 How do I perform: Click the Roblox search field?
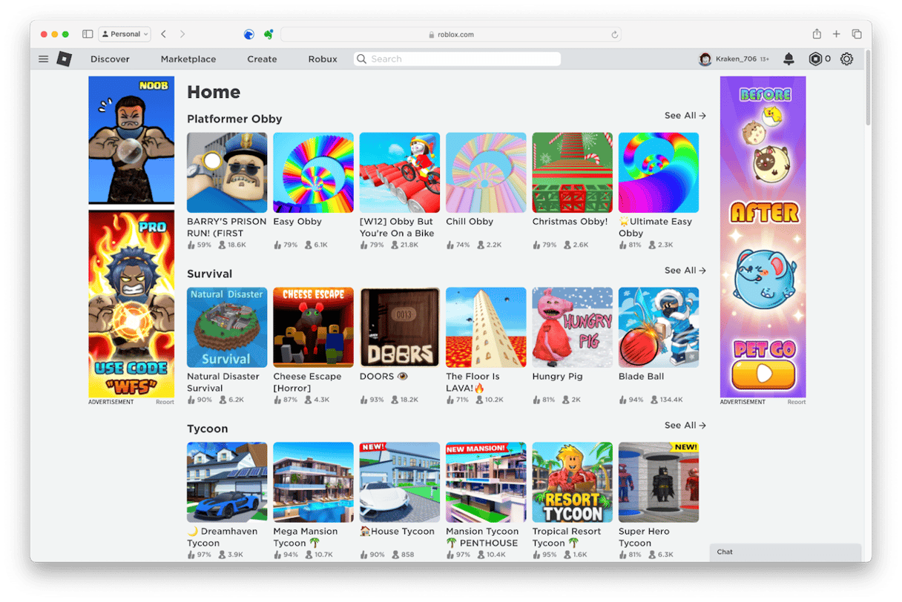457,59
